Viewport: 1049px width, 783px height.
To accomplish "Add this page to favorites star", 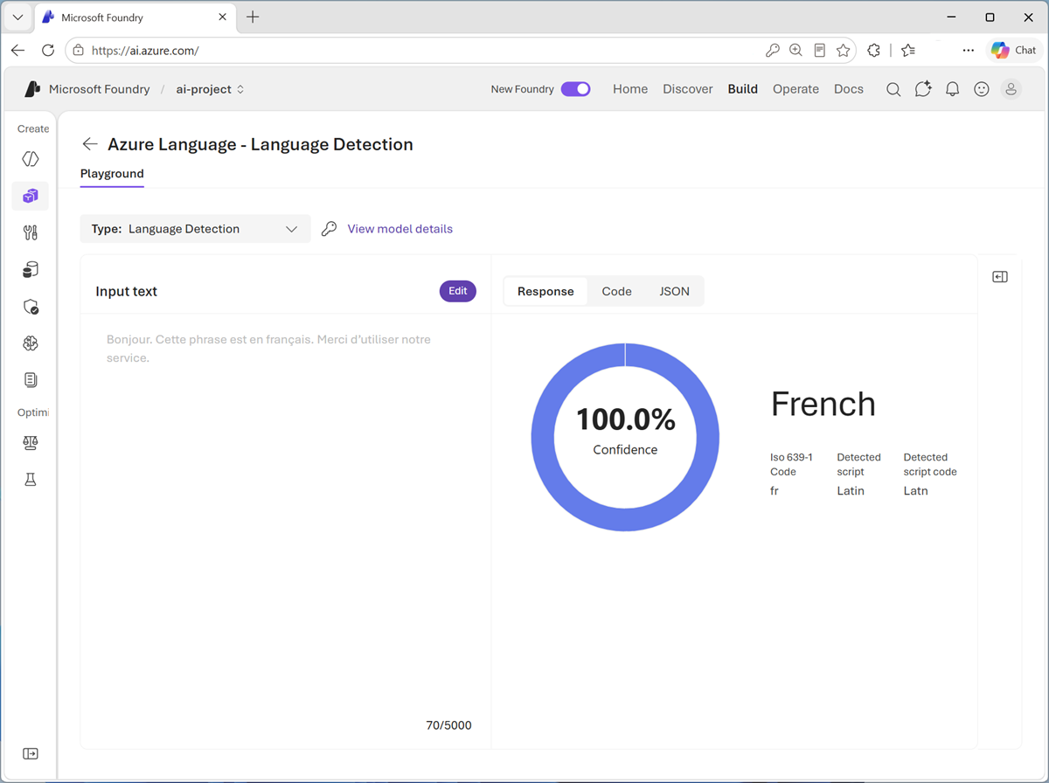I will coord(843,51).
